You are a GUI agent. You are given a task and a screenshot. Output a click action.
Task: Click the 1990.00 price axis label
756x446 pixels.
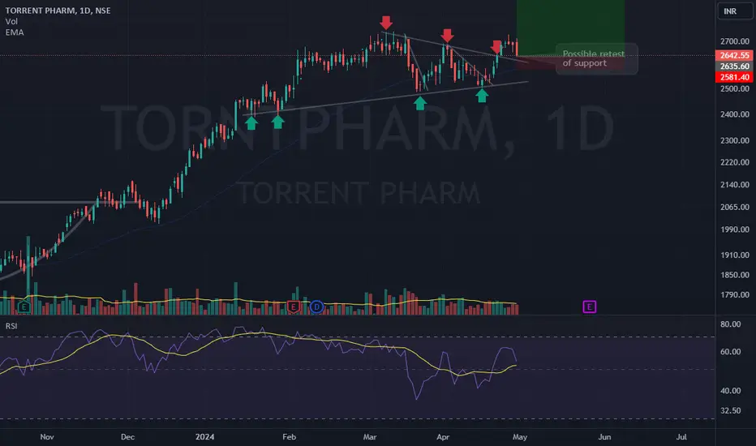[x=734, y=229]
